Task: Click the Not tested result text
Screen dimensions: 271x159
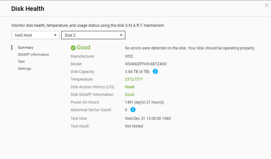Action: click(x=134, y=126)
